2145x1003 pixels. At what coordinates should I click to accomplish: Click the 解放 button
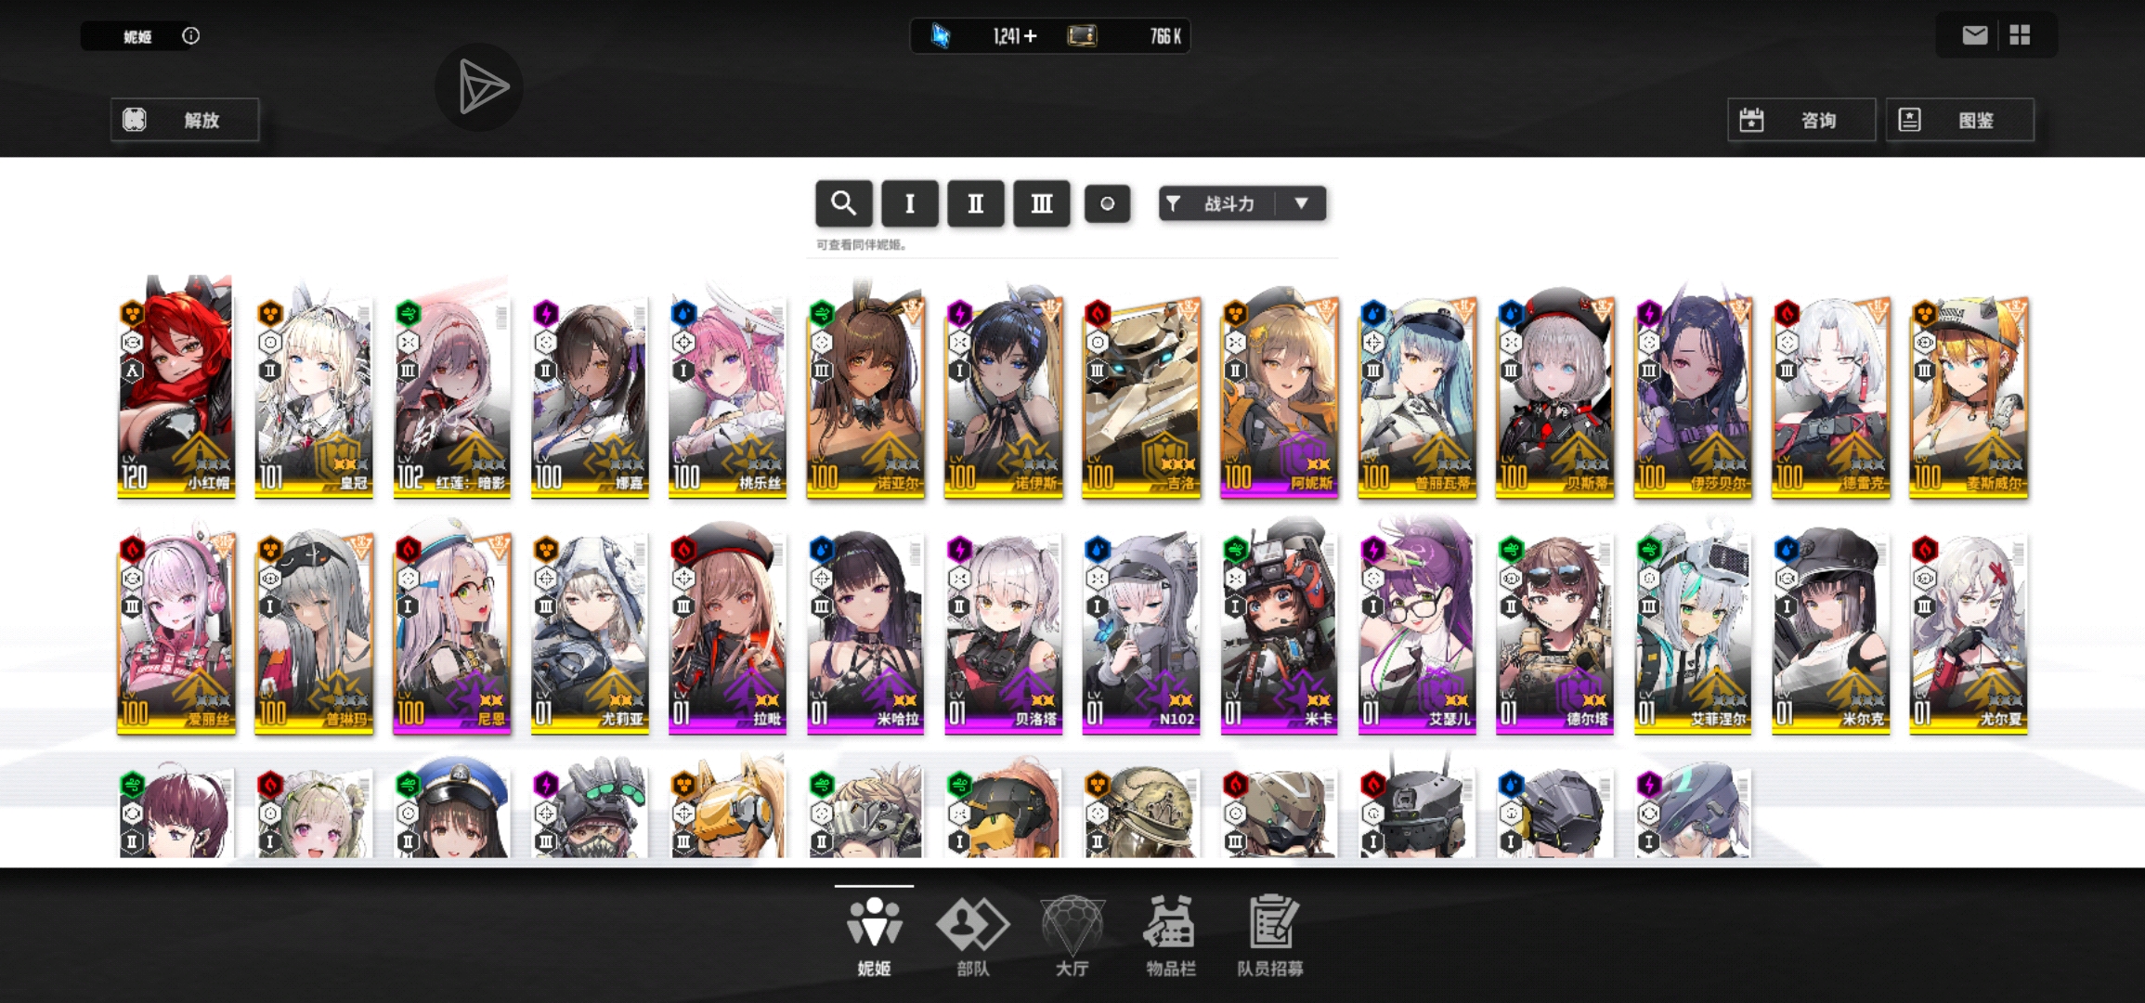[185, 120]
